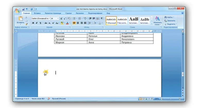
Task: Toggle italic formatting with К button
Action: tap(37, 23)
